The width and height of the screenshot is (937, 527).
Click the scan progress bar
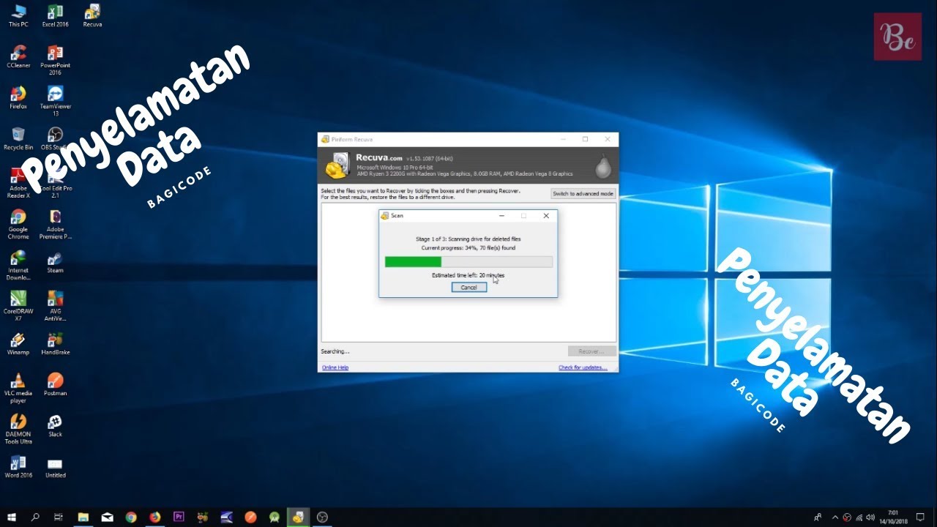click(468, 261)
